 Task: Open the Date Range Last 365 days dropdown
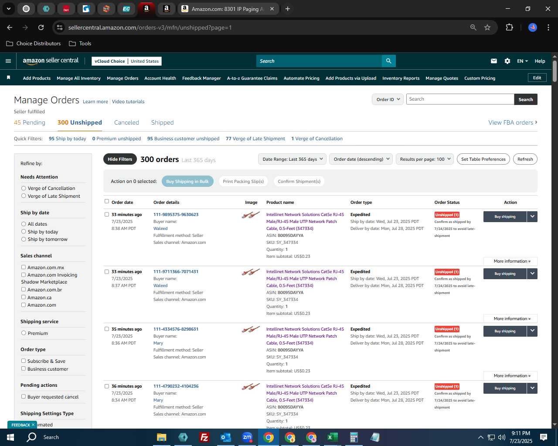292,159
